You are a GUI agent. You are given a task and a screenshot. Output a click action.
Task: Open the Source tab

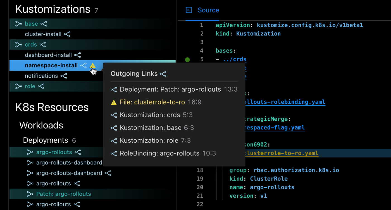point(208,10)
